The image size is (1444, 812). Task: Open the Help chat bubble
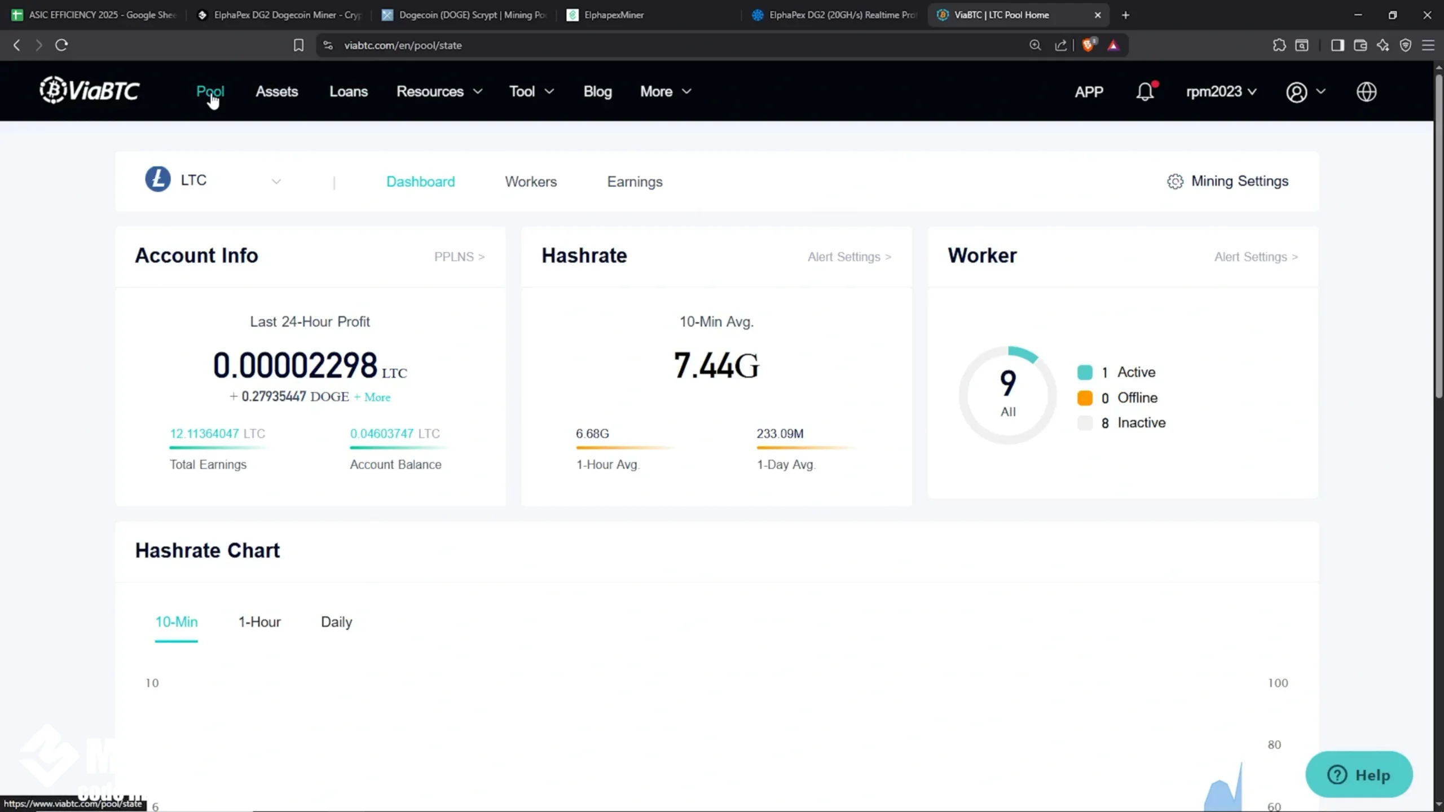1359,774
